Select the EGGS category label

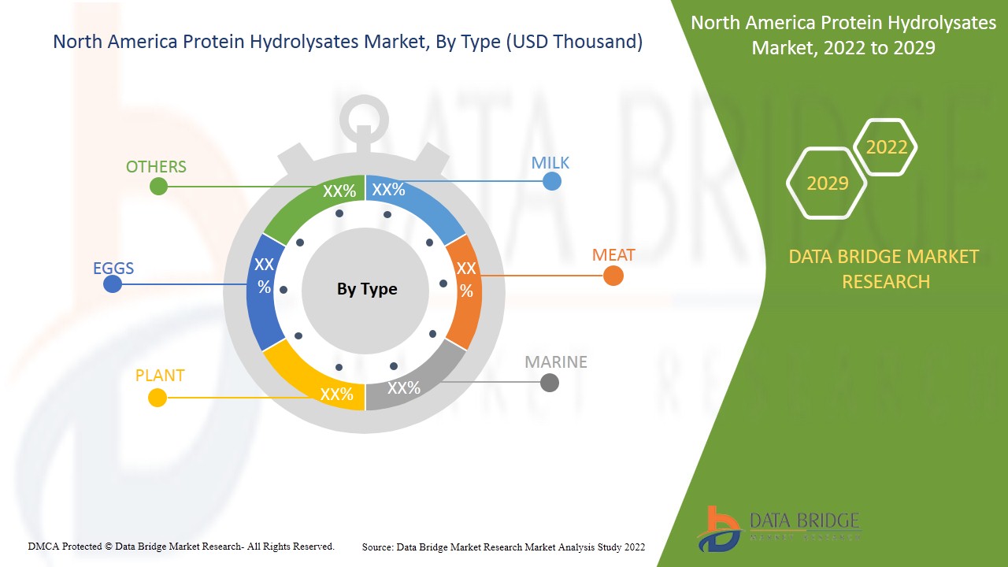(x=113, y=269)
